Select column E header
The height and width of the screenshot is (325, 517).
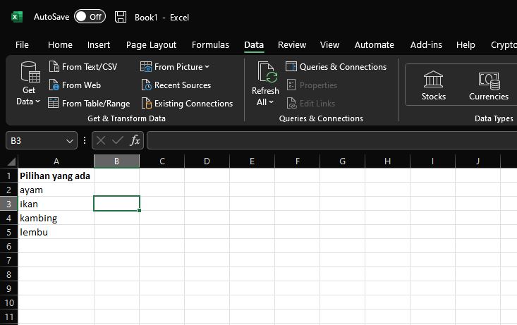[x=252, y=161]
